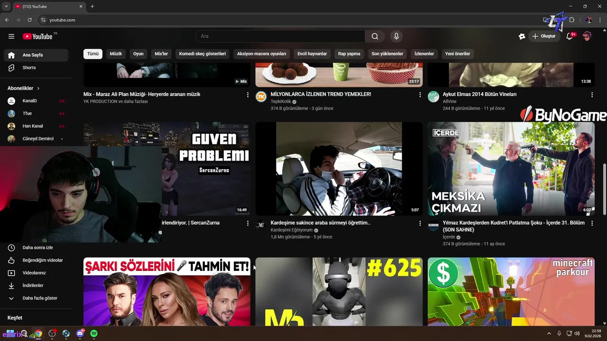This screenshot has height=341, width=607.
Task: Open Discord from the taskbar
Action: 80,333
